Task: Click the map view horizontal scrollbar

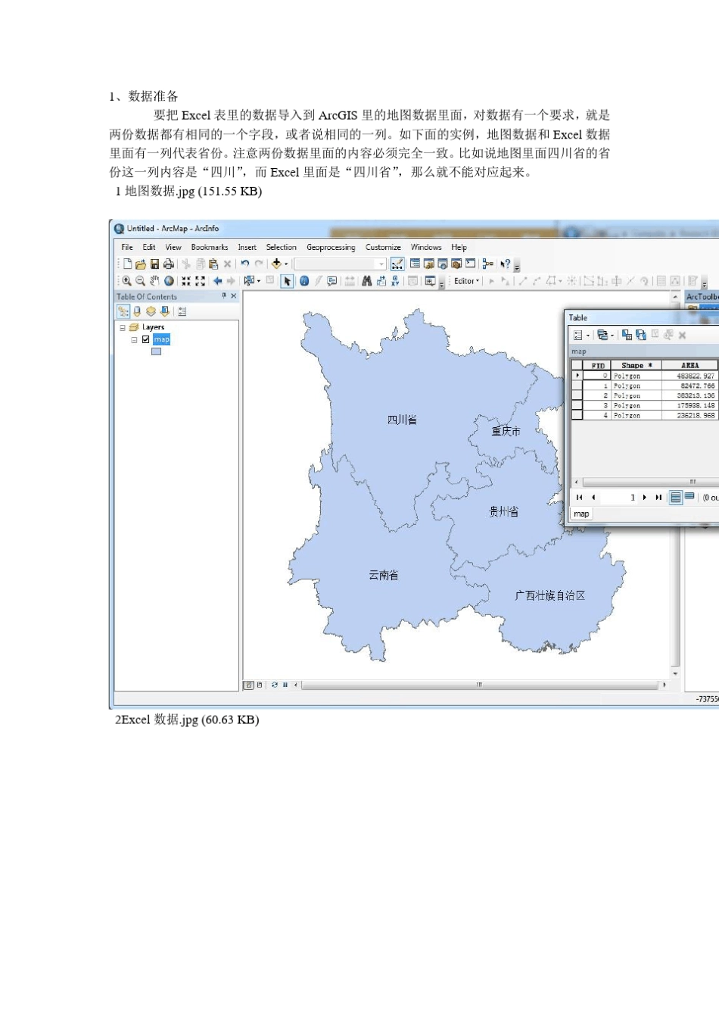Action: 479,685
